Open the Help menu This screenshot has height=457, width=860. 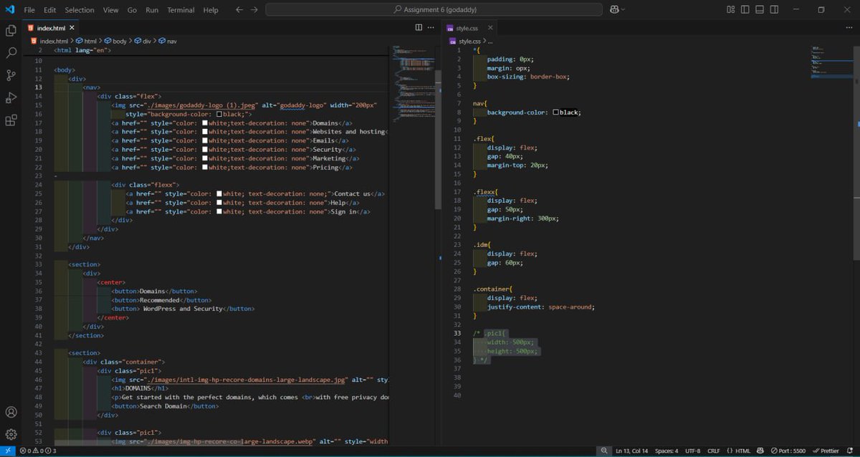click(x=211, y=10)
